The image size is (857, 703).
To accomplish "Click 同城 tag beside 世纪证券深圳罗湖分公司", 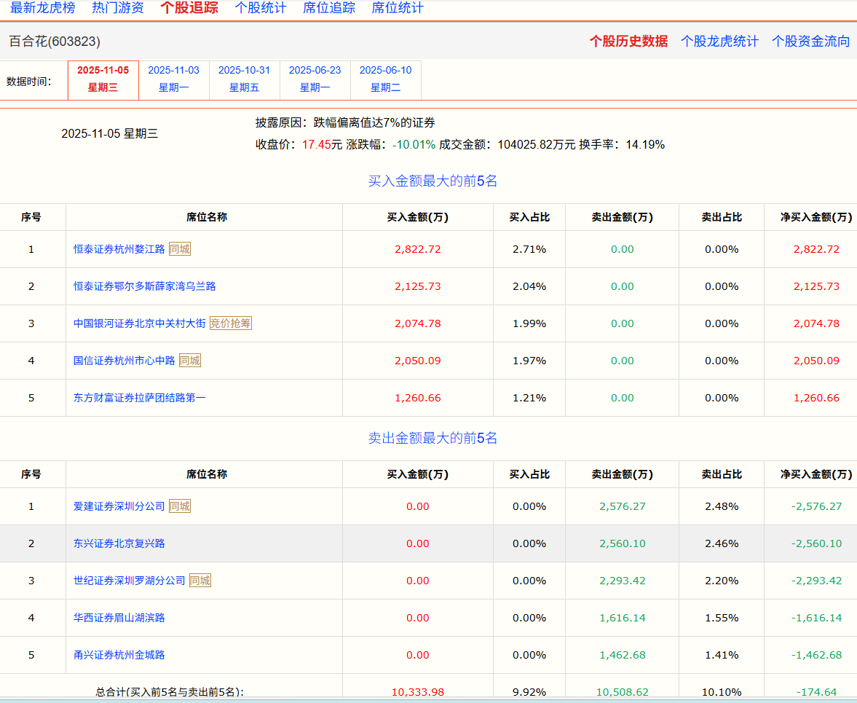I will (200, 581).
